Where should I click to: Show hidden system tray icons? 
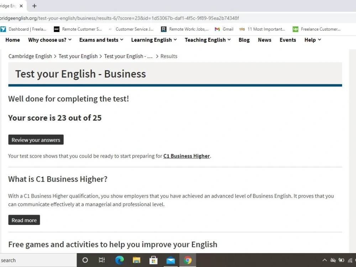325,260
